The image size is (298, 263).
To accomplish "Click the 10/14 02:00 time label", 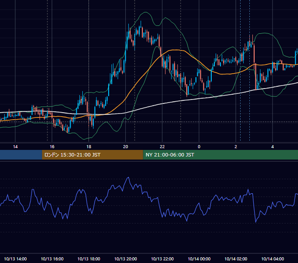I will tap(236, 259).
